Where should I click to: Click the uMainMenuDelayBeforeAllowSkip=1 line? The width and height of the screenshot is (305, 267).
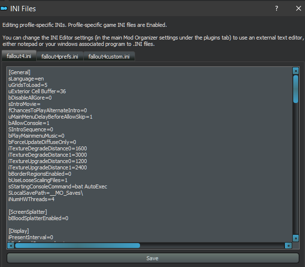click(x=50, y=117)
